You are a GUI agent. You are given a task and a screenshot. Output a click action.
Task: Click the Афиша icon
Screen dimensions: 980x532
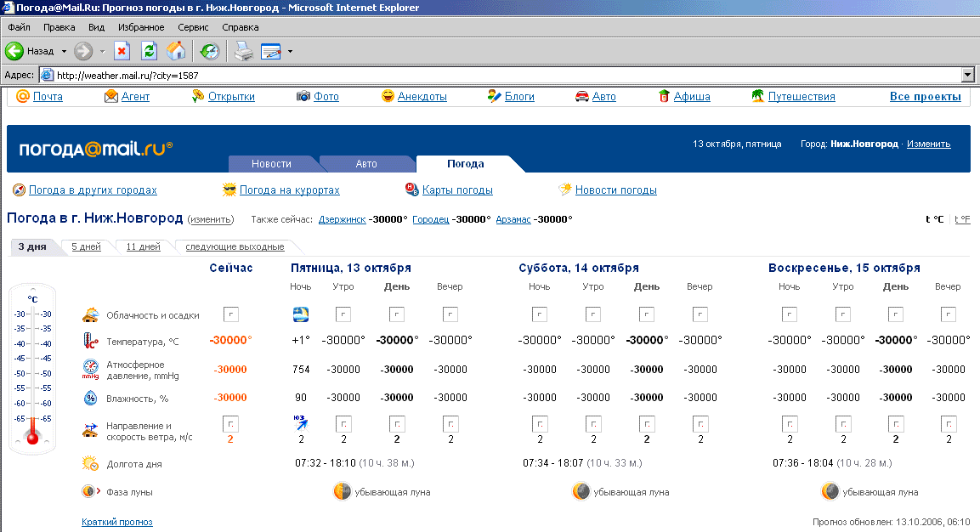665,96
